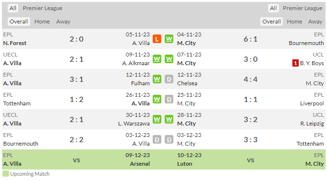Select right panel Overall tab
Screen dimensions: 327x181
pos(271,22)
